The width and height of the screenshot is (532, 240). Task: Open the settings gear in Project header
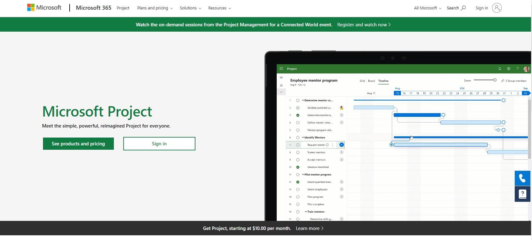point(509,69)
